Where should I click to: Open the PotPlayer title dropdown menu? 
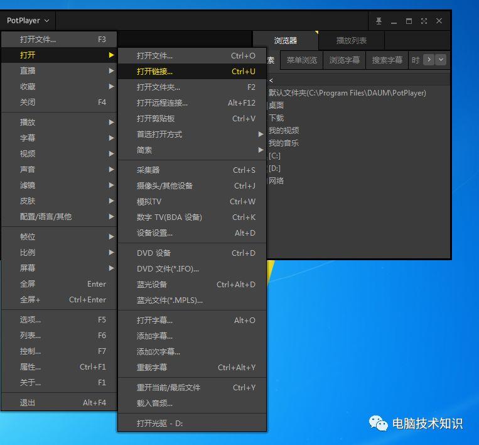28,21
